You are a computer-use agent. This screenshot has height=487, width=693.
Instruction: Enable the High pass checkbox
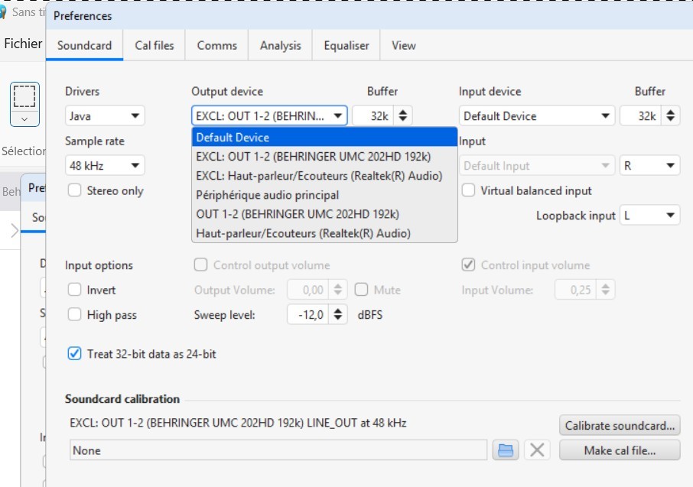(75, 315)
